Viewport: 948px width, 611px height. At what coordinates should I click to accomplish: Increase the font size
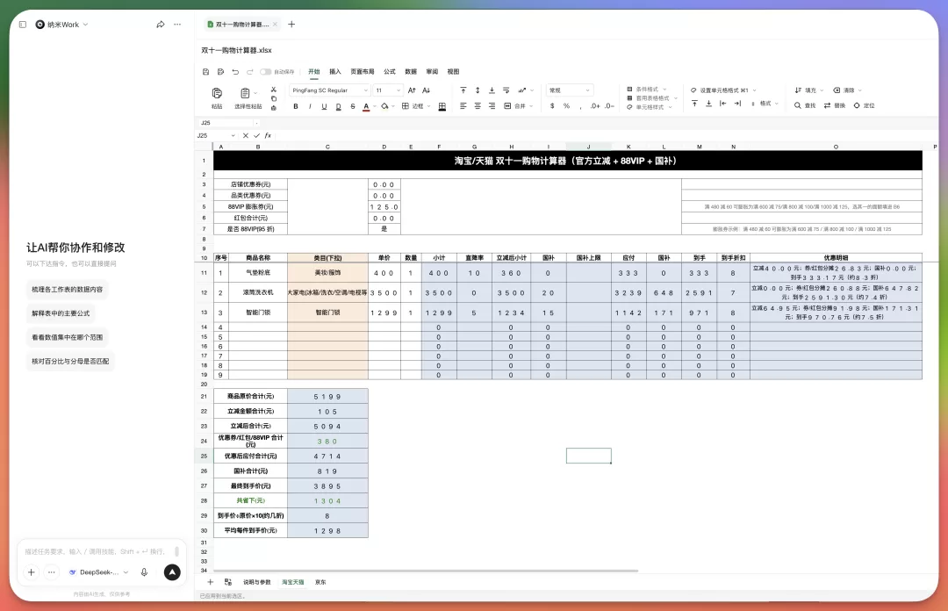click(x=412, y=90)
